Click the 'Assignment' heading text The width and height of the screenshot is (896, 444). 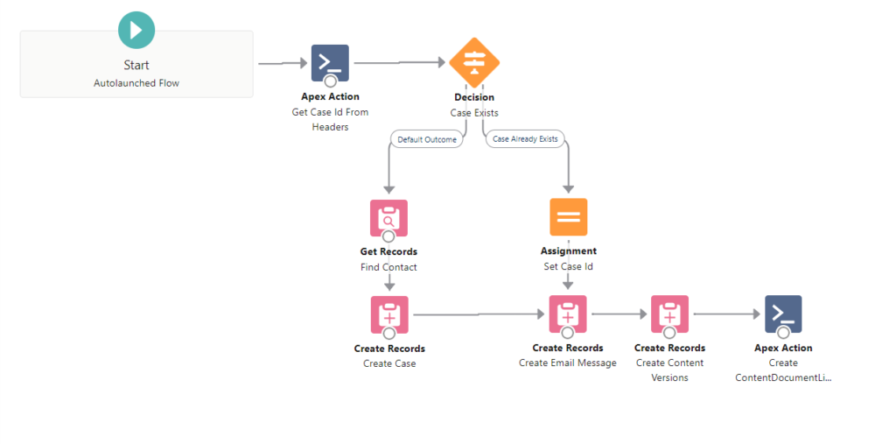click(569, 250)
